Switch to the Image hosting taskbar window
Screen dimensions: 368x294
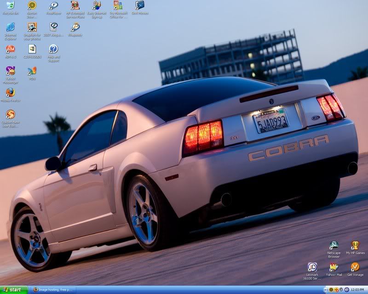tap(53, 290)
